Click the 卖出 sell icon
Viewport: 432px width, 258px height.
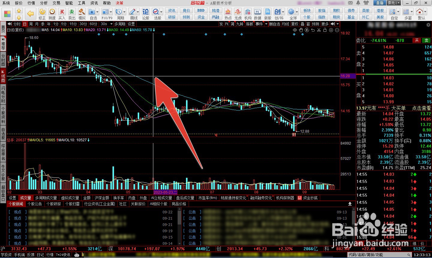tap(72, 12)
